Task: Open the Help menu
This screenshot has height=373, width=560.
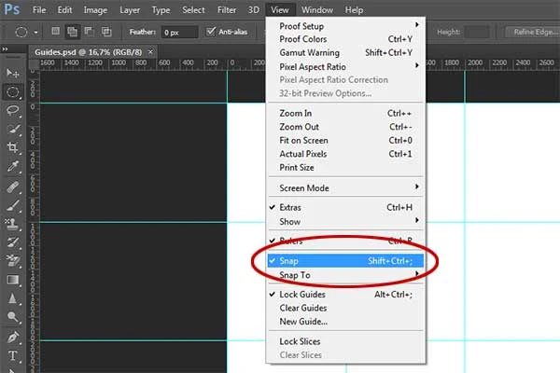Action: click(354, 10)
